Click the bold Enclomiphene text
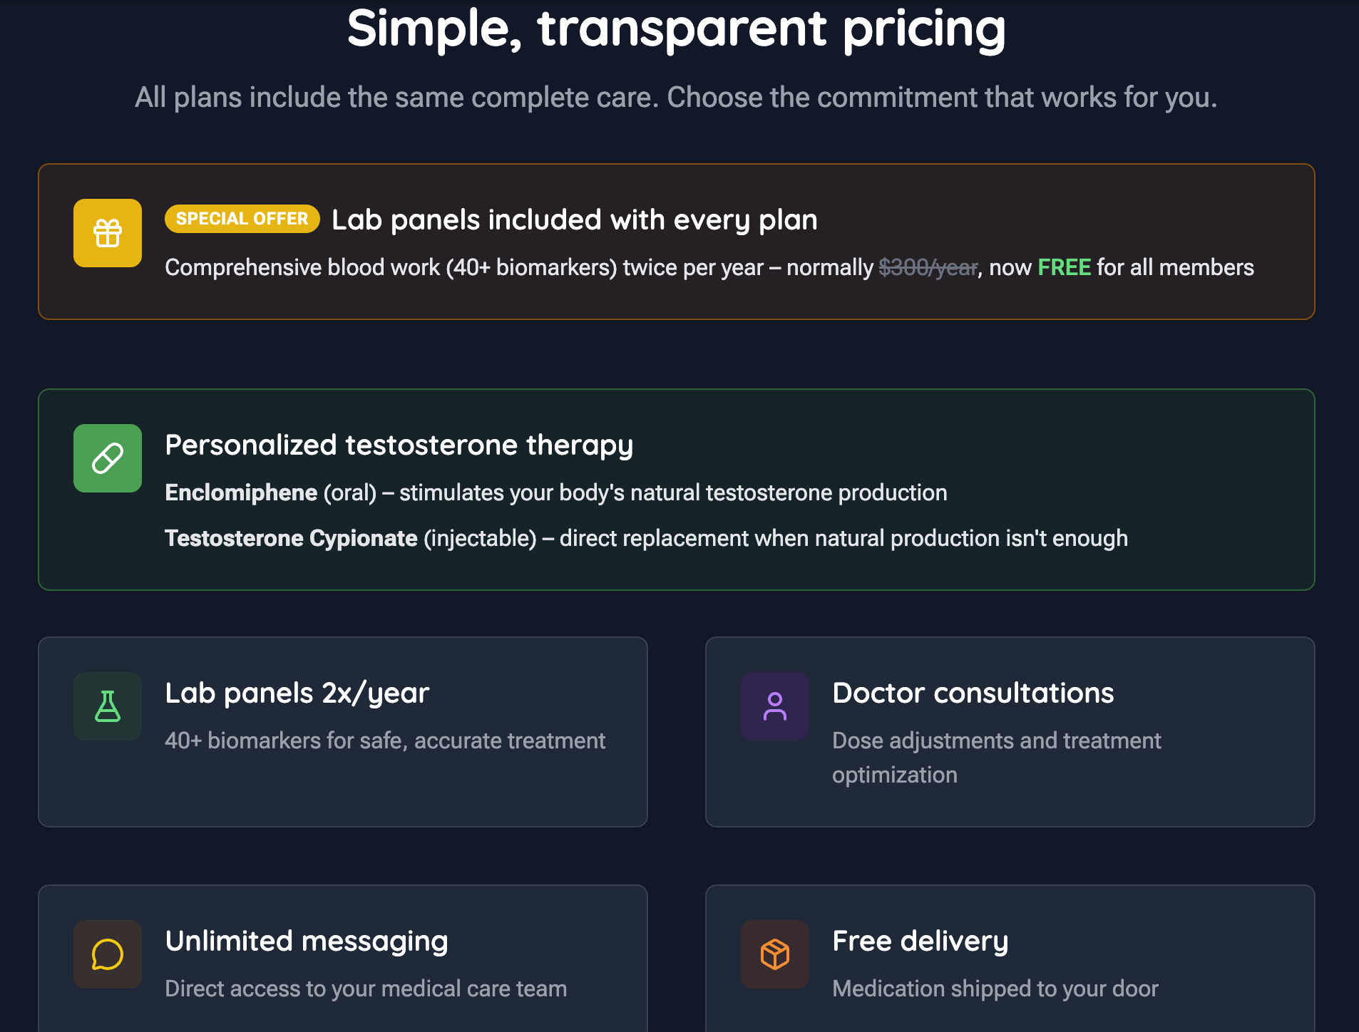The image size is (1359, 1032). click(x=241, y=492)
